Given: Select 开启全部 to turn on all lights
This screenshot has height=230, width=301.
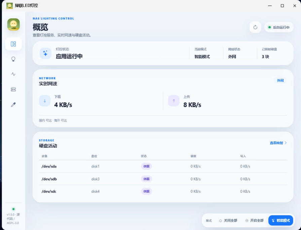Looking at the screenshot, I should 254,220.
